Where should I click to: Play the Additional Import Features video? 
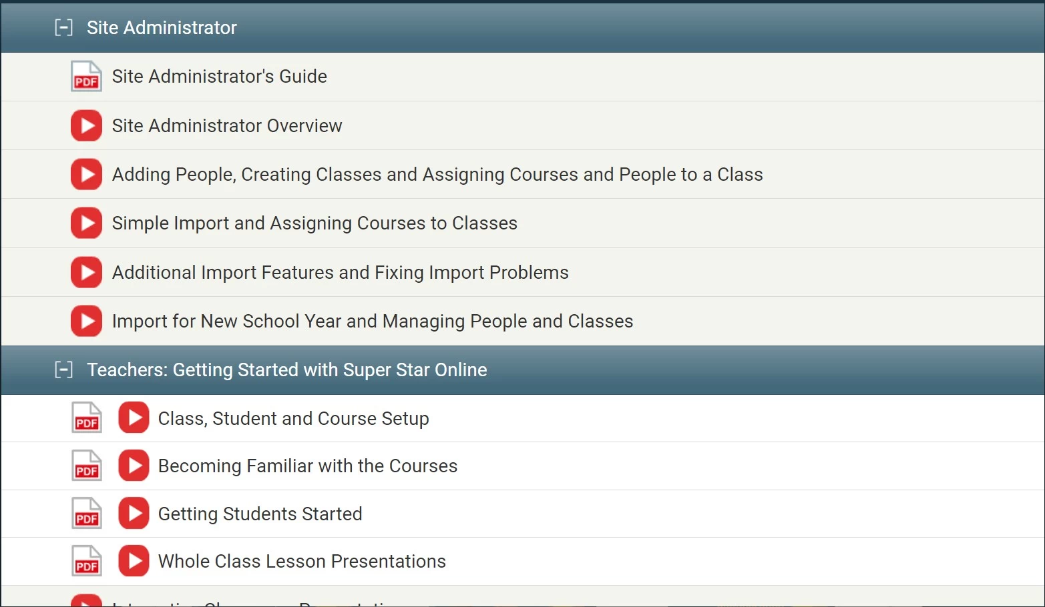click(86, 272)
